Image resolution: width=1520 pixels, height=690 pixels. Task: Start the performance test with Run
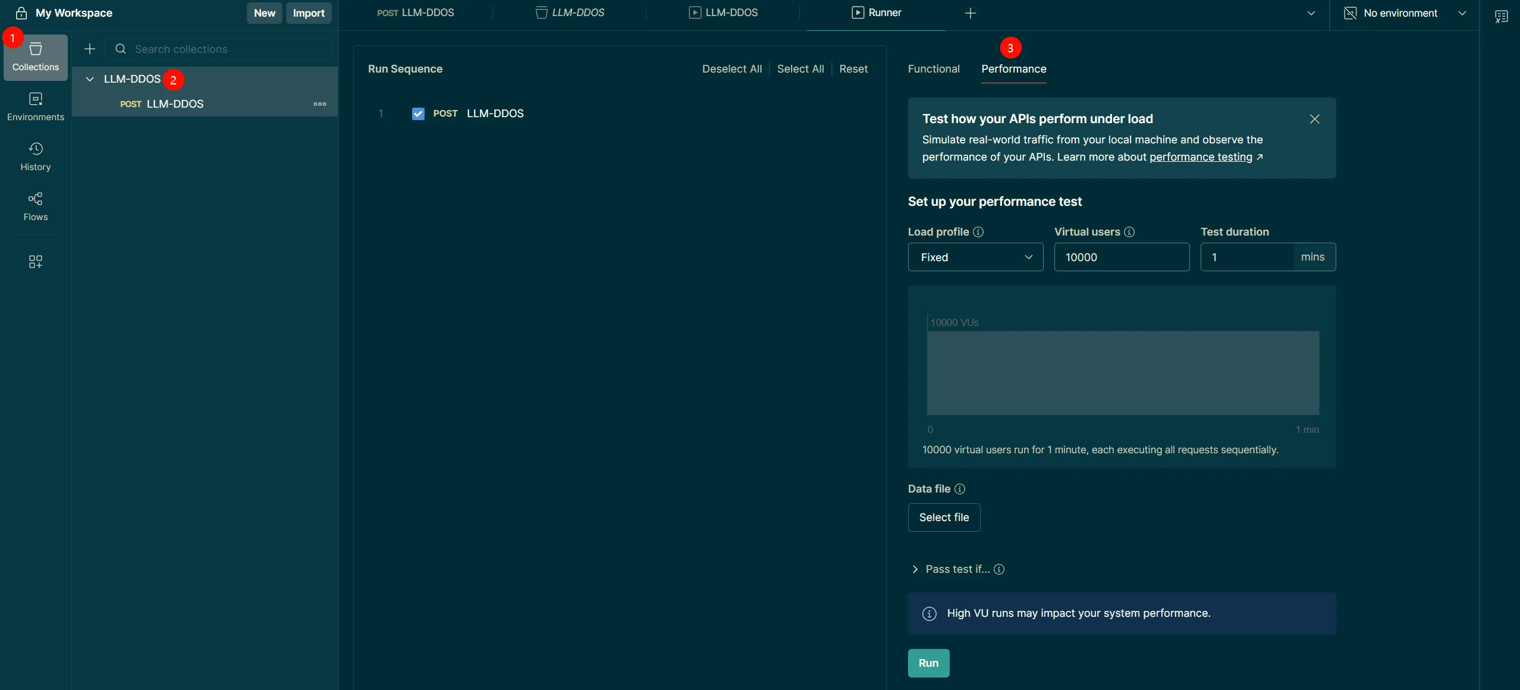[928, 663]
